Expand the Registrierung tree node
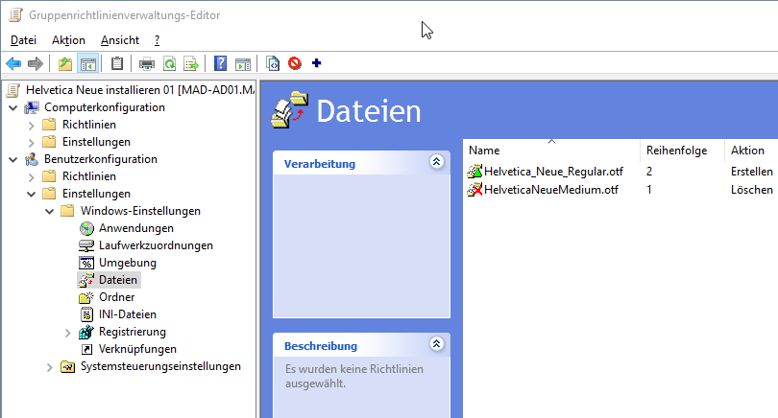The height and width of the screenshot is (418, 778). [67, 332]
